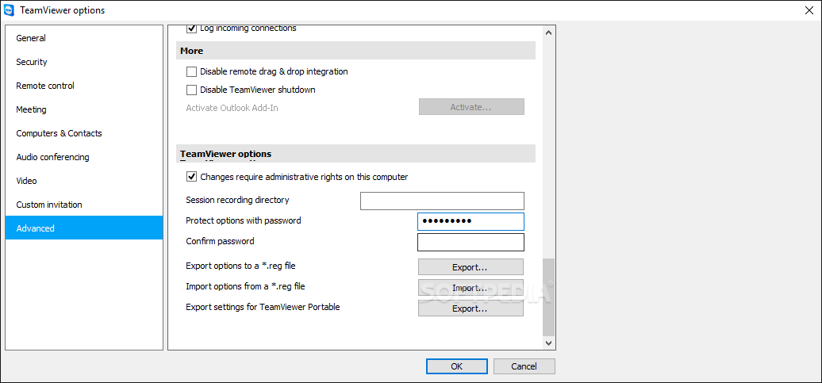Click the Confirm password field
Screen dimensions: 822x383
(x=471, y=242)
